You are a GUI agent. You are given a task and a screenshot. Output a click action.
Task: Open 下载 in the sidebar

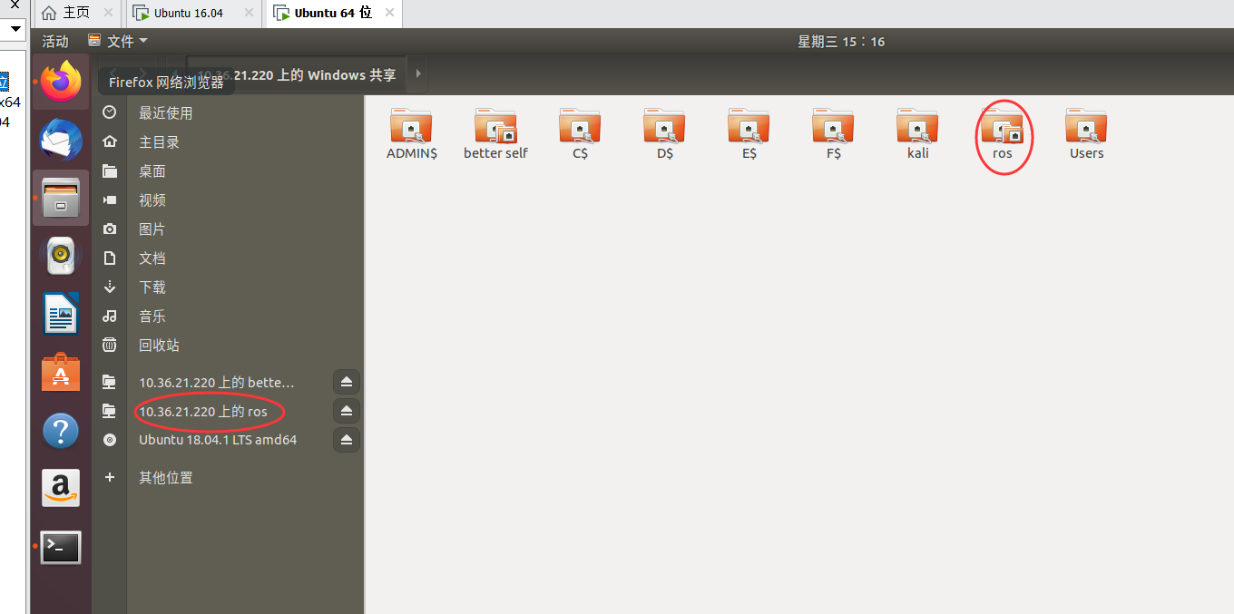tap(227, 287)
